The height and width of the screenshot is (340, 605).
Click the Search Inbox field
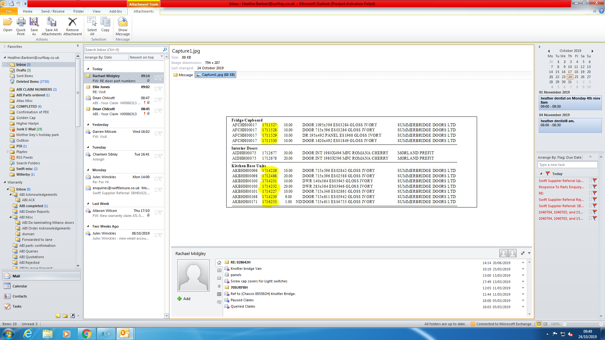tap(123, 50)
